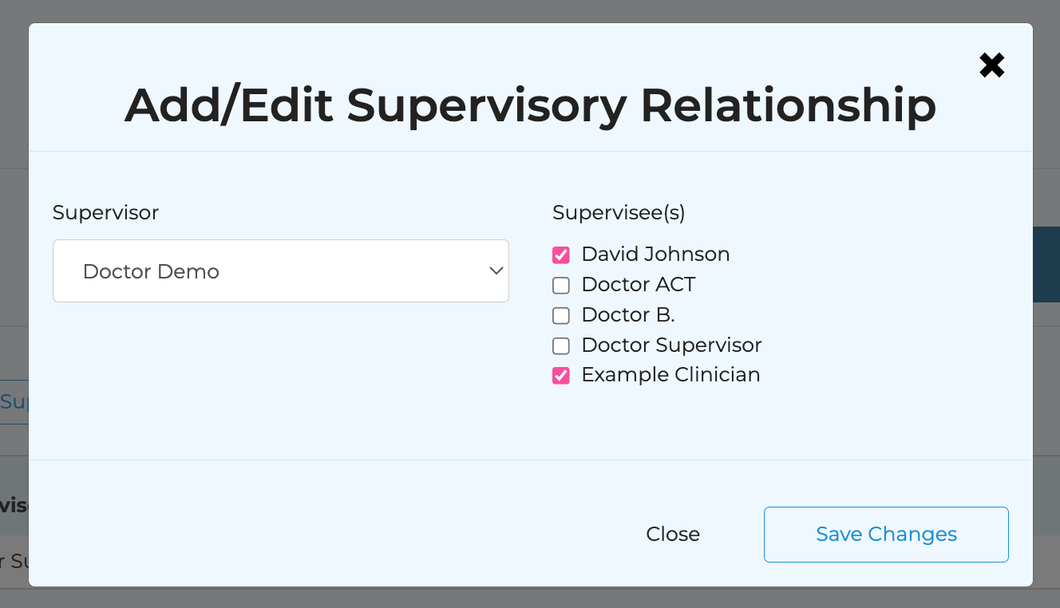The width and height of the screenshot is (1060, 608).
Task: Click the partially hidden tab behind dialog
Action: (14, 401)
